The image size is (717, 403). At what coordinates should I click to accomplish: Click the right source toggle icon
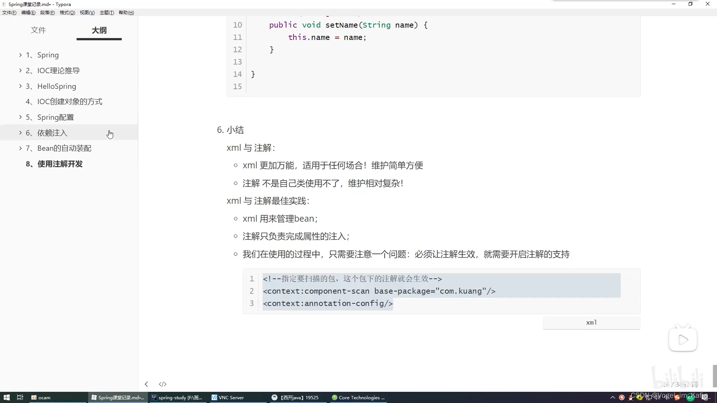[163, 384]
